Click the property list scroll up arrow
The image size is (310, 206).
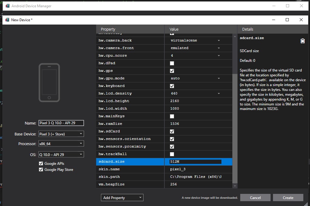point(235,36)
